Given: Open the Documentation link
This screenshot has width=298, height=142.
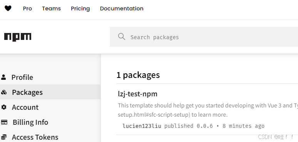Looking at the screenshot, I should point(122,8).
